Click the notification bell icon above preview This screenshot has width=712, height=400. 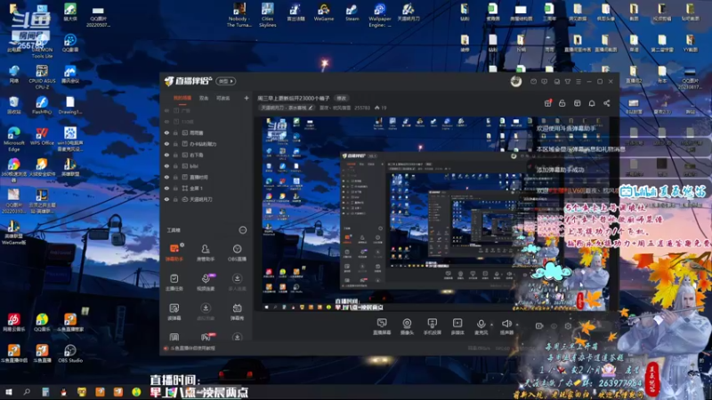pos(592,103)
